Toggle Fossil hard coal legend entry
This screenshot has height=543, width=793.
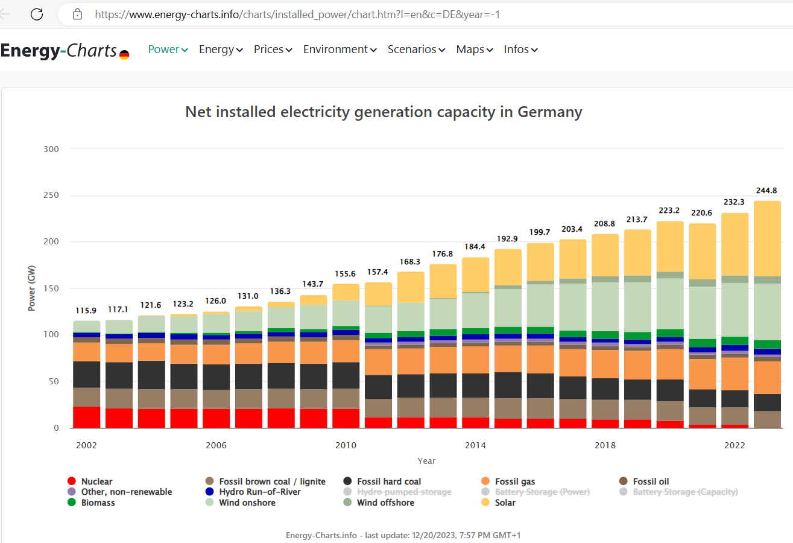pyautogui.click(x=382, y=481)
